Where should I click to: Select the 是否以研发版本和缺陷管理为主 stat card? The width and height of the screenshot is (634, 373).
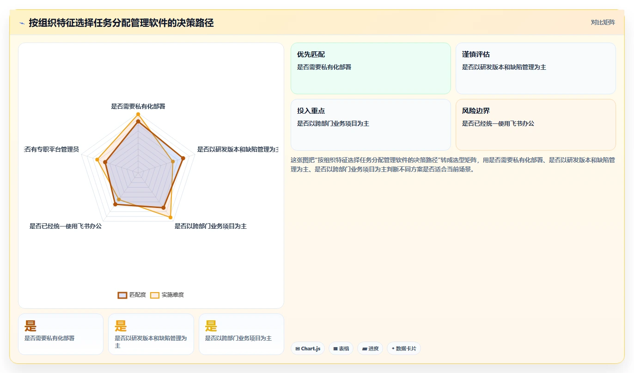pos(151,334)
